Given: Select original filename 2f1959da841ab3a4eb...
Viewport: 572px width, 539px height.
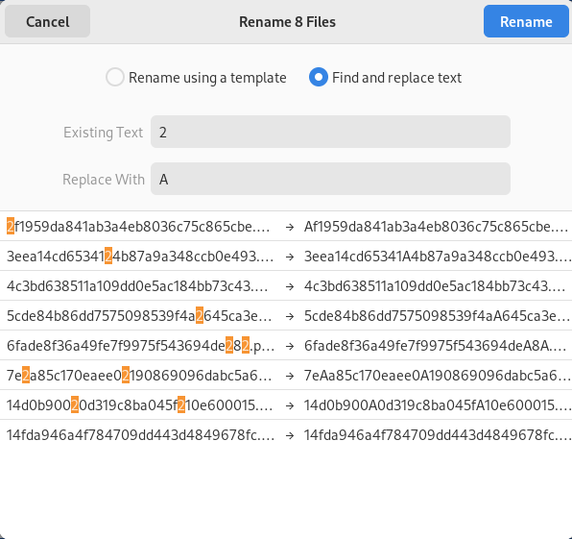Looking at the screenshot, I should pyautogui.click(x=138, y=227).
